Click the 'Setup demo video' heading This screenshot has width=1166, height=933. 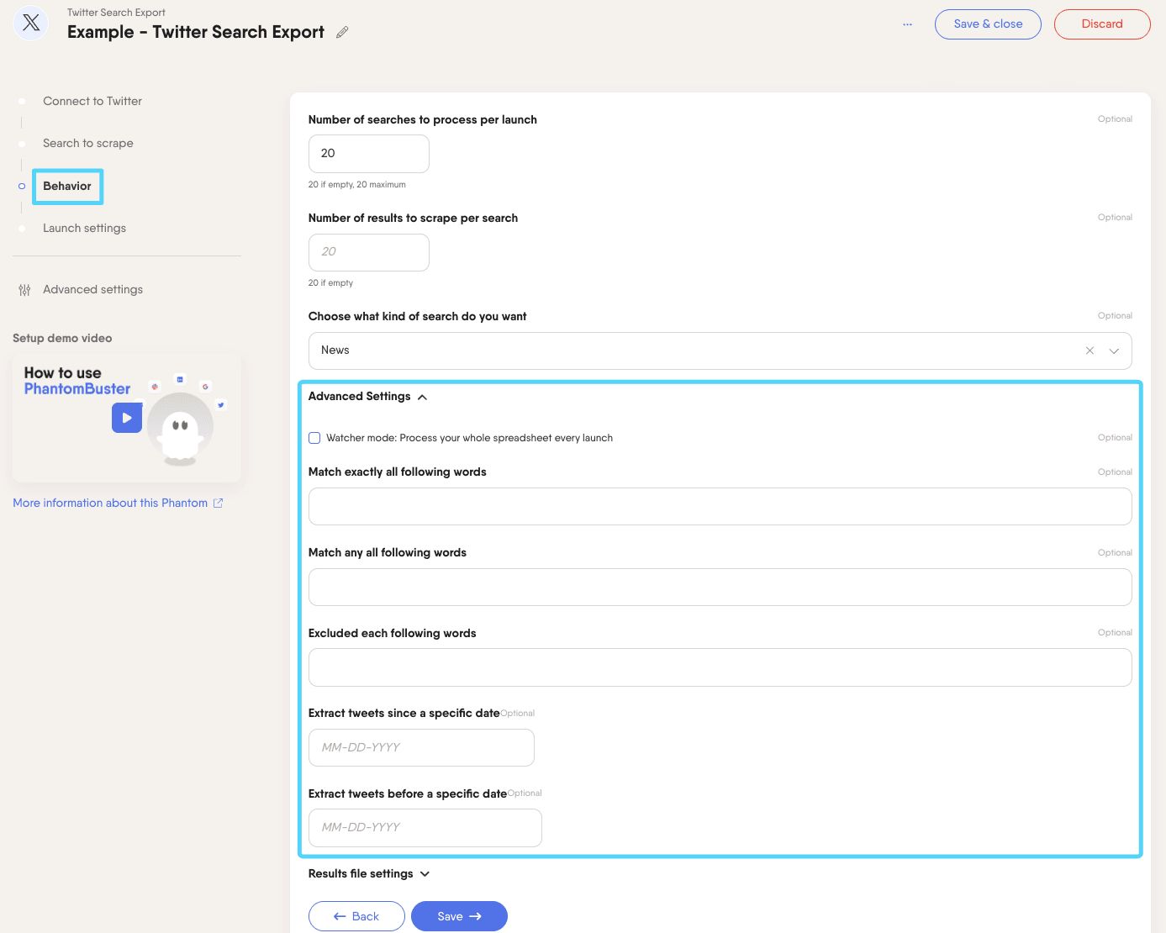click(x=62, y=338)
